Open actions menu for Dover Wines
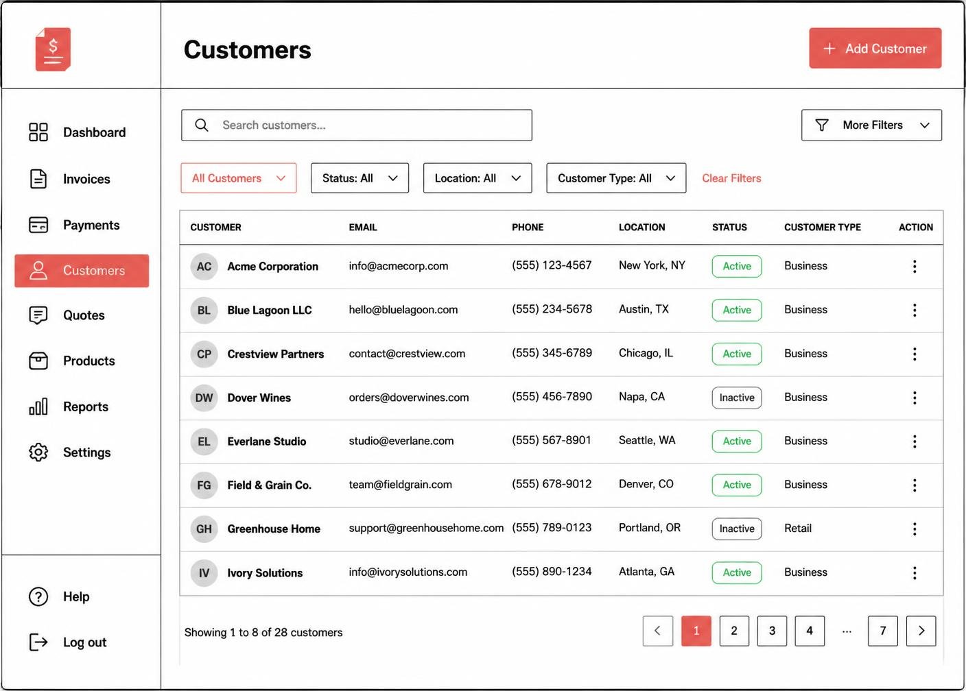The width and height of the screenshot is (966, 691). 915,398
